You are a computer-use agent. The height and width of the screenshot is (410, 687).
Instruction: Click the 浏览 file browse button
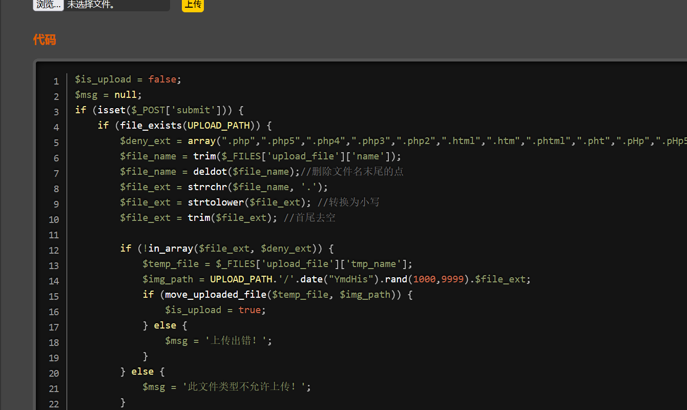(x=48, y=5)
